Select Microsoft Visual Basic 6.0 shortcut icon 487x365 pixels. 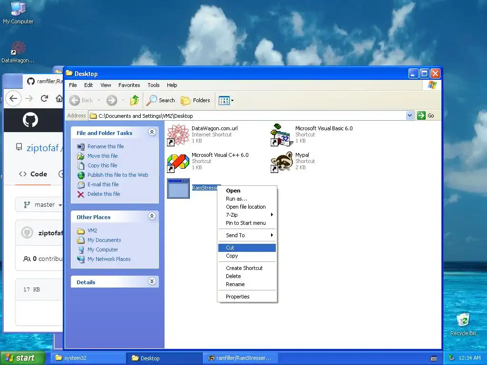(x=282, y=135)
